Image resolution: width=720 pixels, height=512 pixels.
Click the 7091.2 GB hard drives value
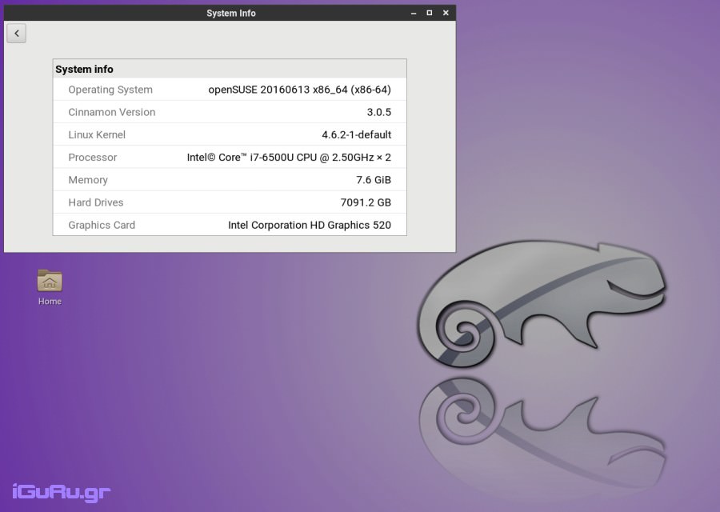point(366,202)
